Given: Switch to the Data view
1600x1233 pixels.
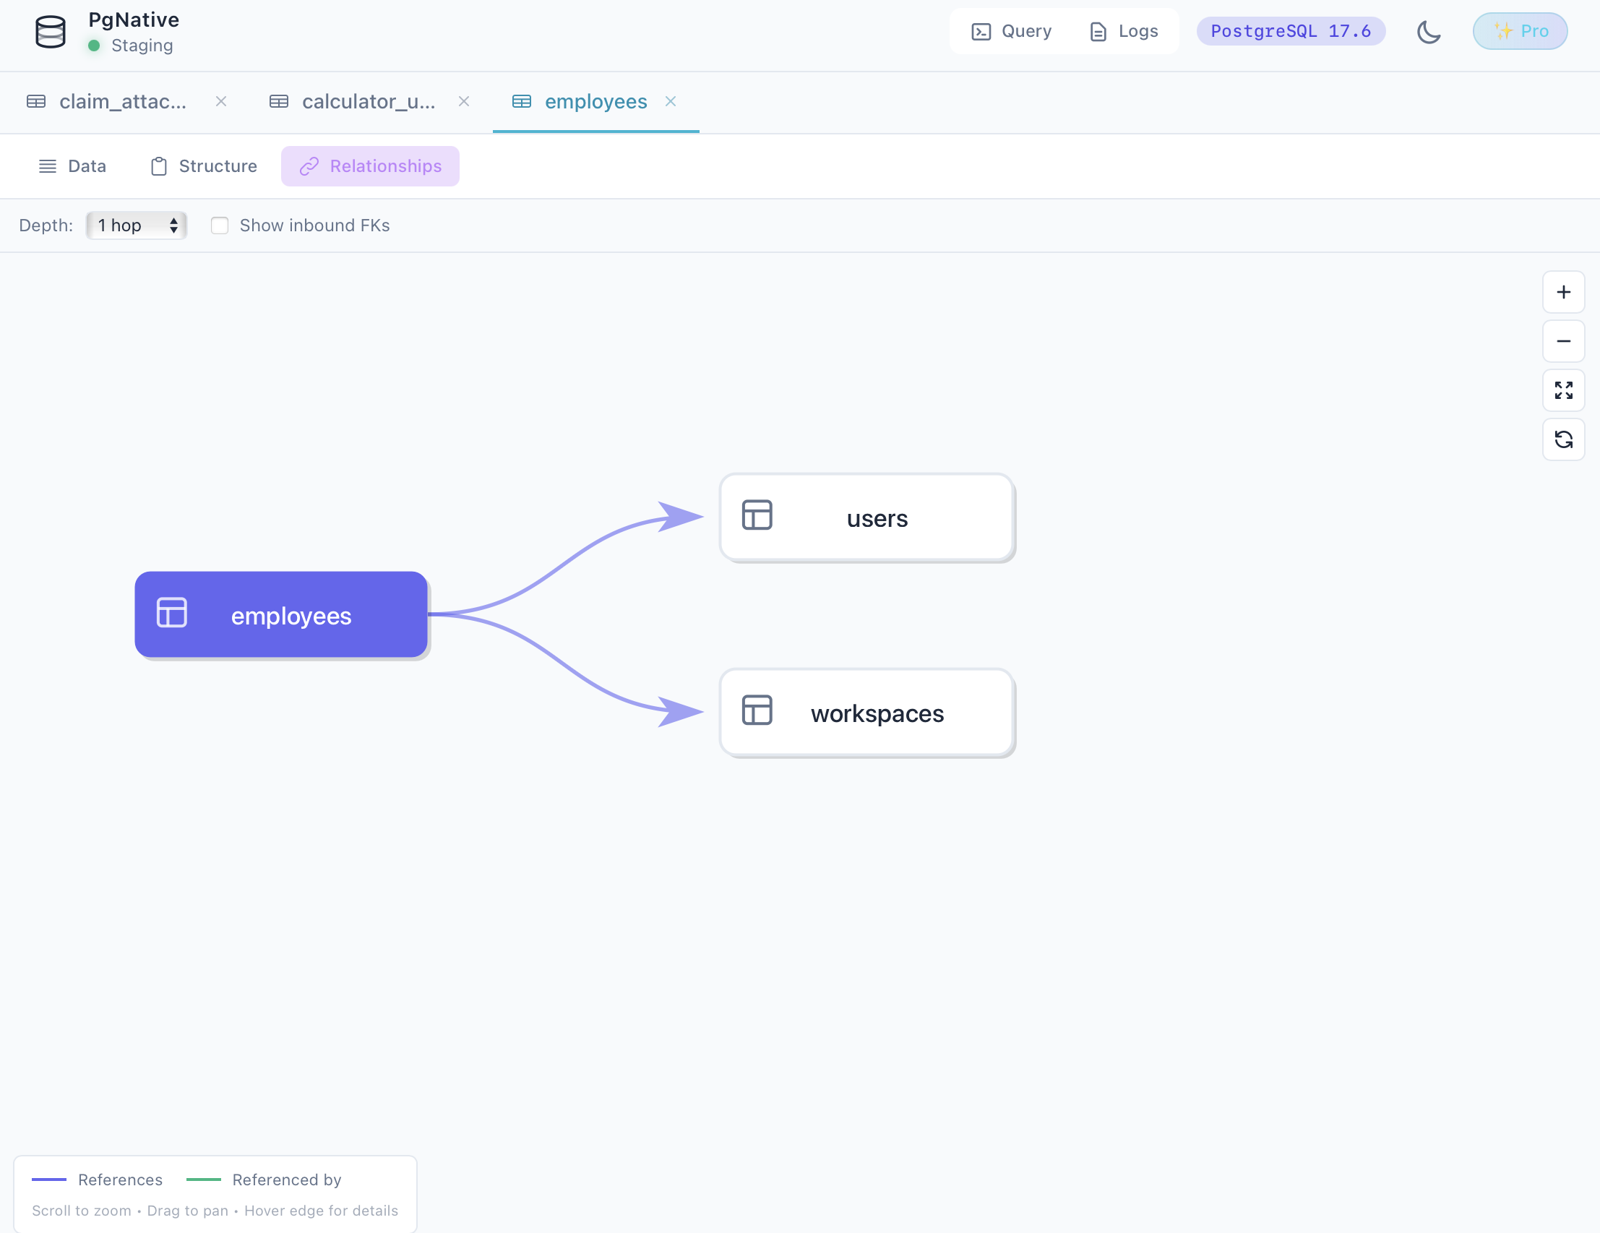Looking at the screenshot, I should click(x=72, y=166).
